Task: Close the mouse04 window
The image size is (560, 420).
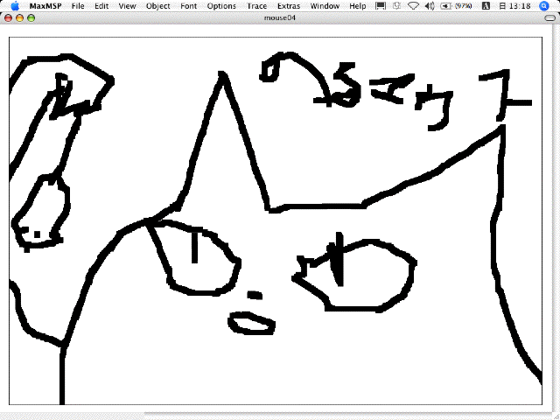Action: tap(8, 17)
